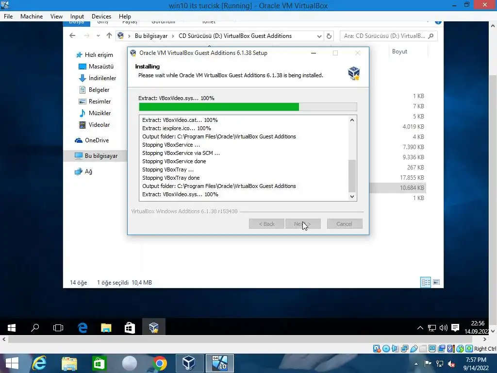Click the Explorer search field
This screenshot has height=373, width=497.
point(389,36)
